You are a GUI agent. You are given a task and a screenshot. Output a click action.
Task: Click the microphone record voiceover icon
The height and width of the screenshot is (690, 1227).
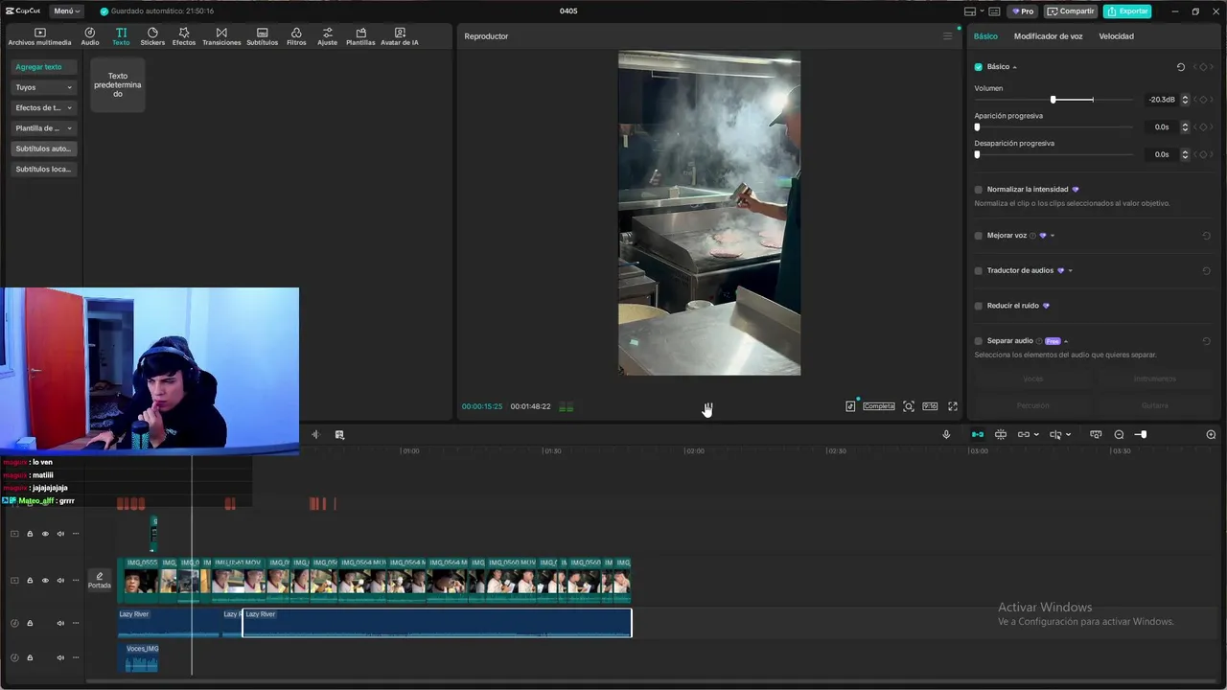tap(946, 435)
